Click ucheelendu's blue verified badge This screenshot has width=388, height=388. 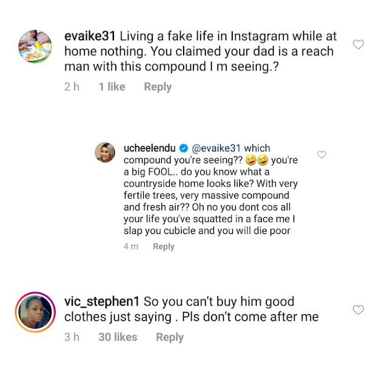[x=183, y=148]
